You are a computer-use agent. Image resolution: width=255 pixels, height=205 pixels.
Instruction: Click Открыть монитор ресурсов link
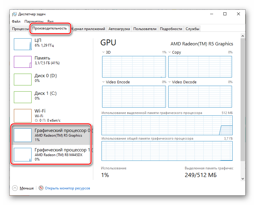coord(68,188)
